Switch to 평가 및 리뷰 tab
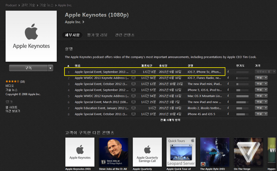The width and height of the screenshot is (277, 171). coord(97,35)
